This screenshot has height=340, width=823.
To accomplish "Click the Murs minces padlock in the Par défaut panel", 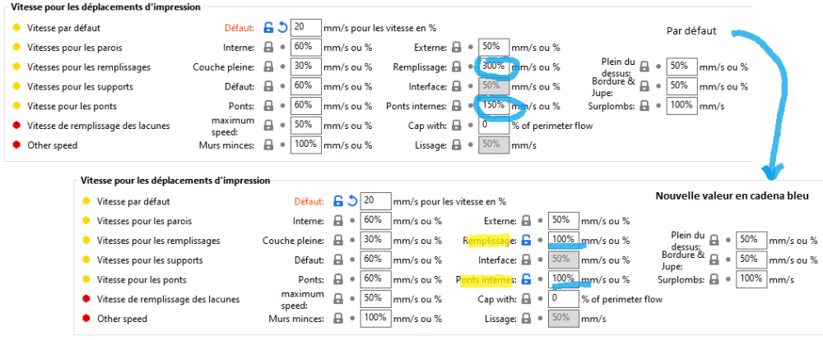I will click(268, 145).
